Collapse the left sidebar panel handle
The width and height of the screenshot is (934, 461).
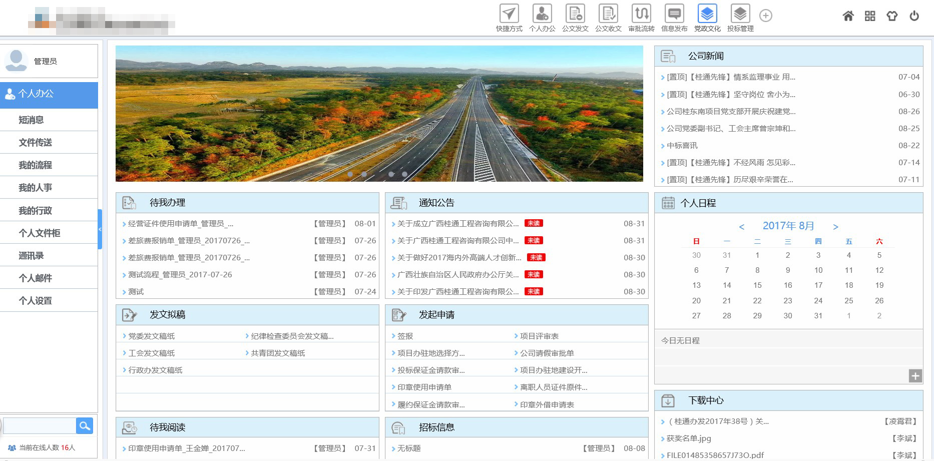[100, 229]
